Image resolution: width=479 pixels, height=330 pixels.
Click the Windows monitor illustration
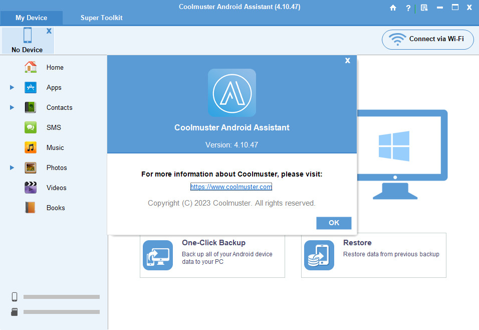(402, 154)
